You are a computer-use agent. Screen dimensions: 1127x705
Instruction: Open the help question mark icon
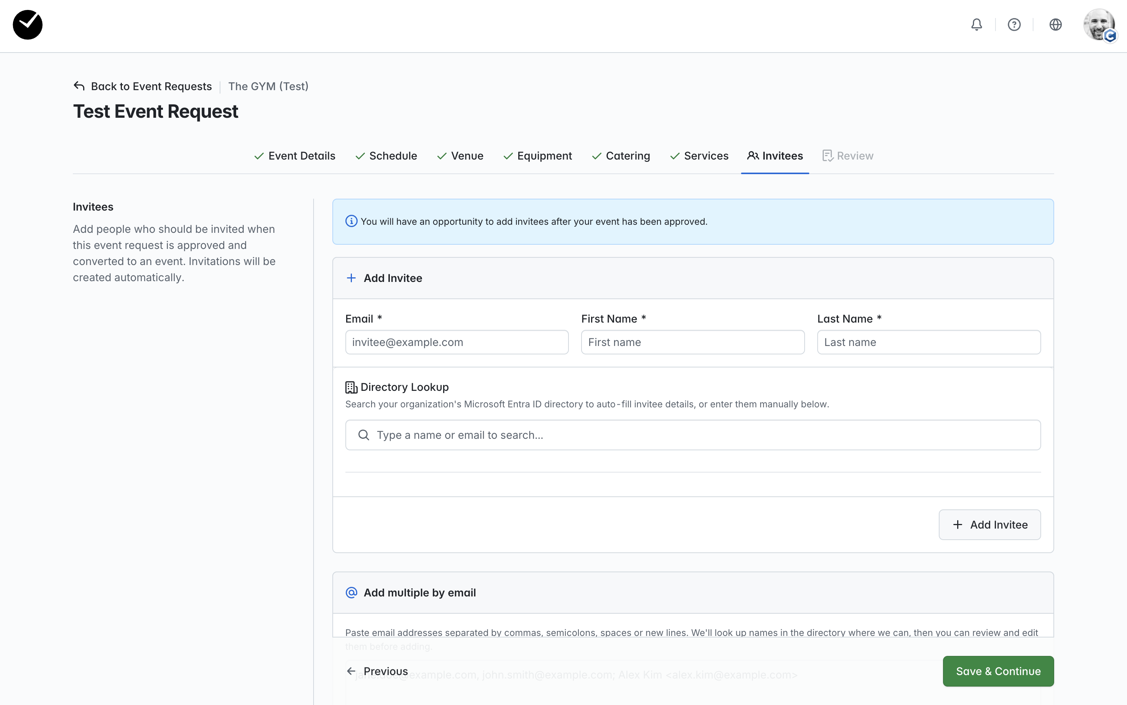(1014, 24)
